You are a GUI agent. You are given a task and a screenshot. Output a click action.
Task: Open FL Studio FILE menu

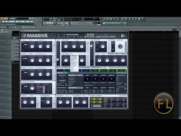pos(3,22)
